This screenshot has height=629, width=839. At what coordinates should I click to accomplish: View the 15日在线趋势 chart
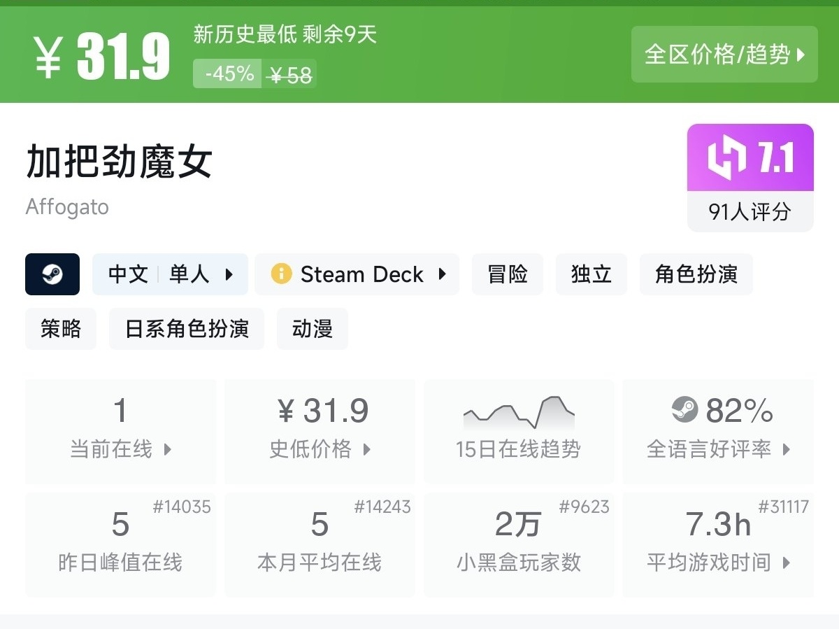[519, 431]
